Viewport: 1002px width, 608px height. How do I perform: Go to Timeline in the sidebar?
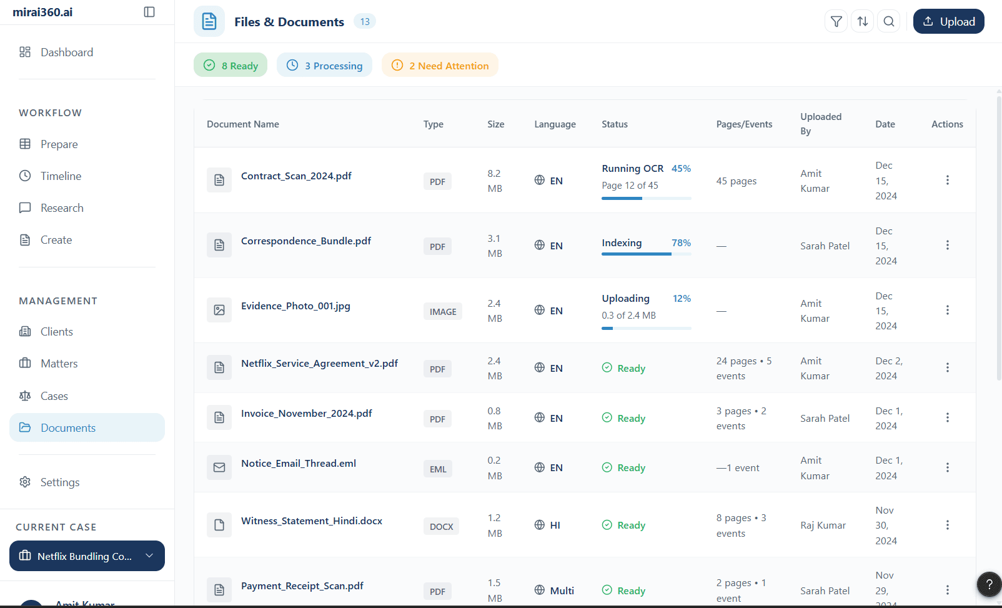coord(61,176)
